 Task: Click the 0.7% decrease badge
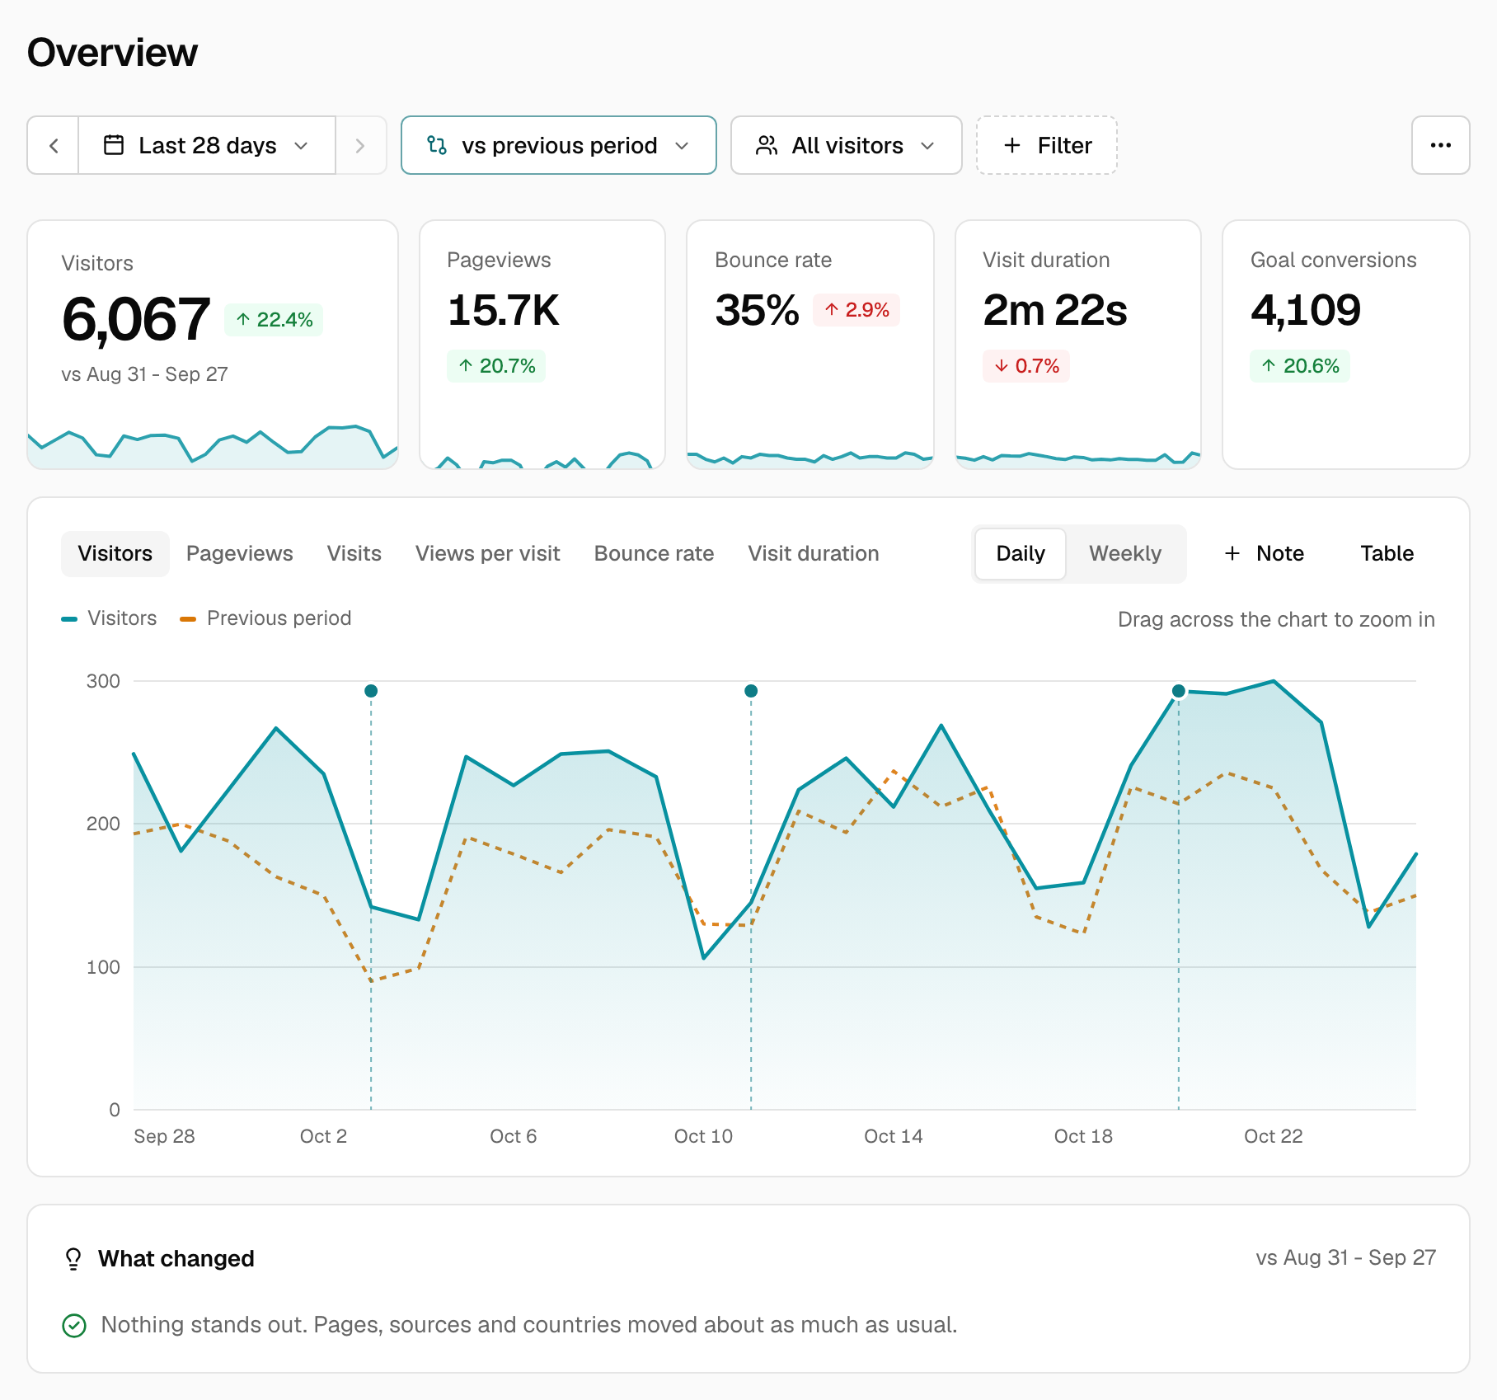pos(1026,366)
